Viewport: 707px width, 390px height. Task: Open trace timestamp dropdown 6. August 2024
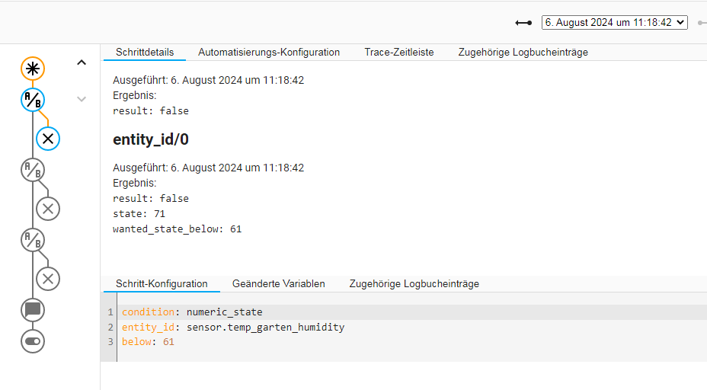pos(615,23)
